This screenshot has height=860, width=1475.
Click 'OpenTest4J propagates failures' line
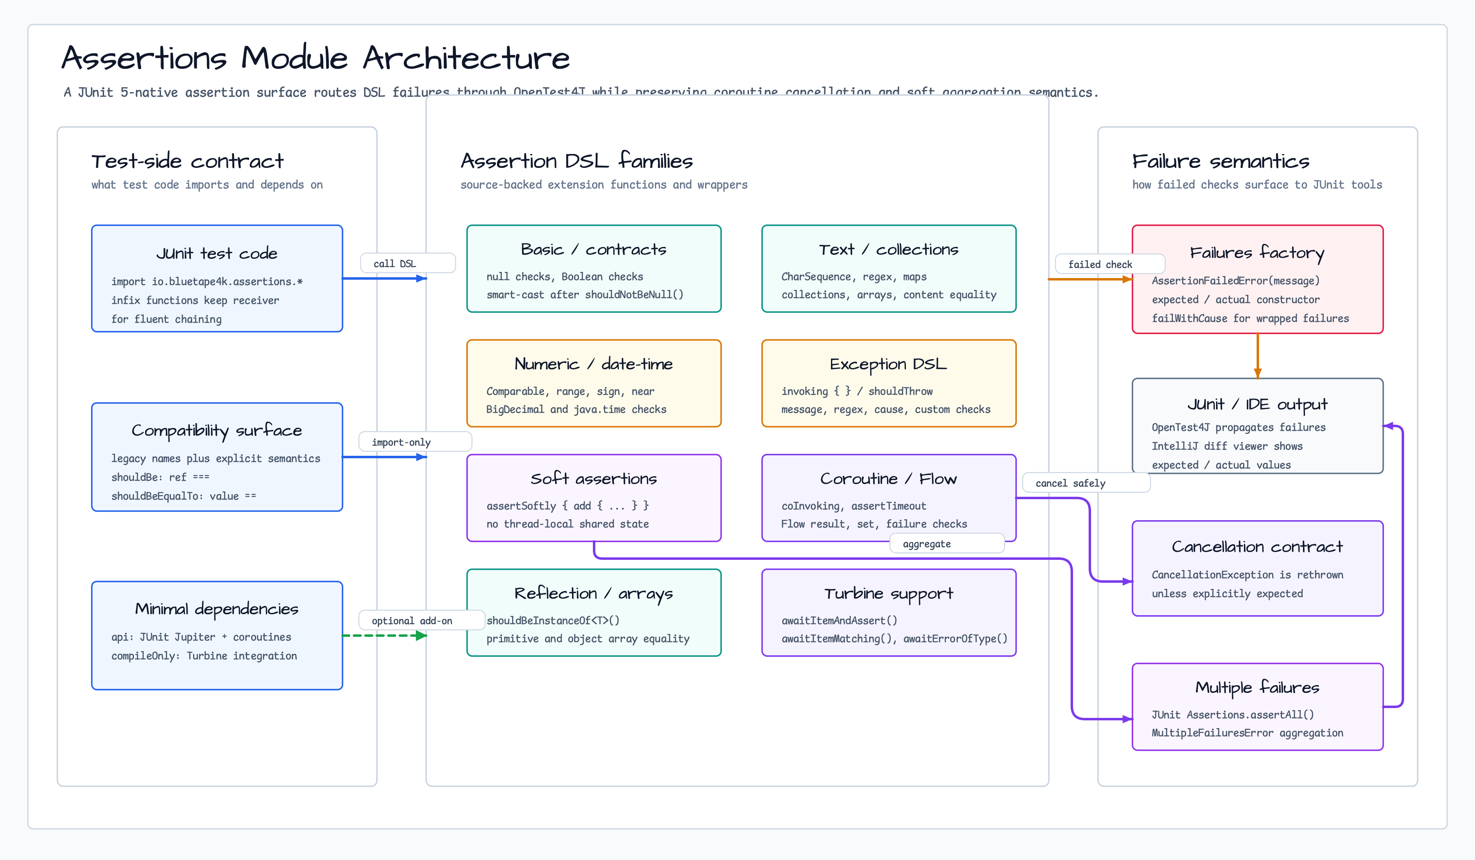click(1239, 427)
